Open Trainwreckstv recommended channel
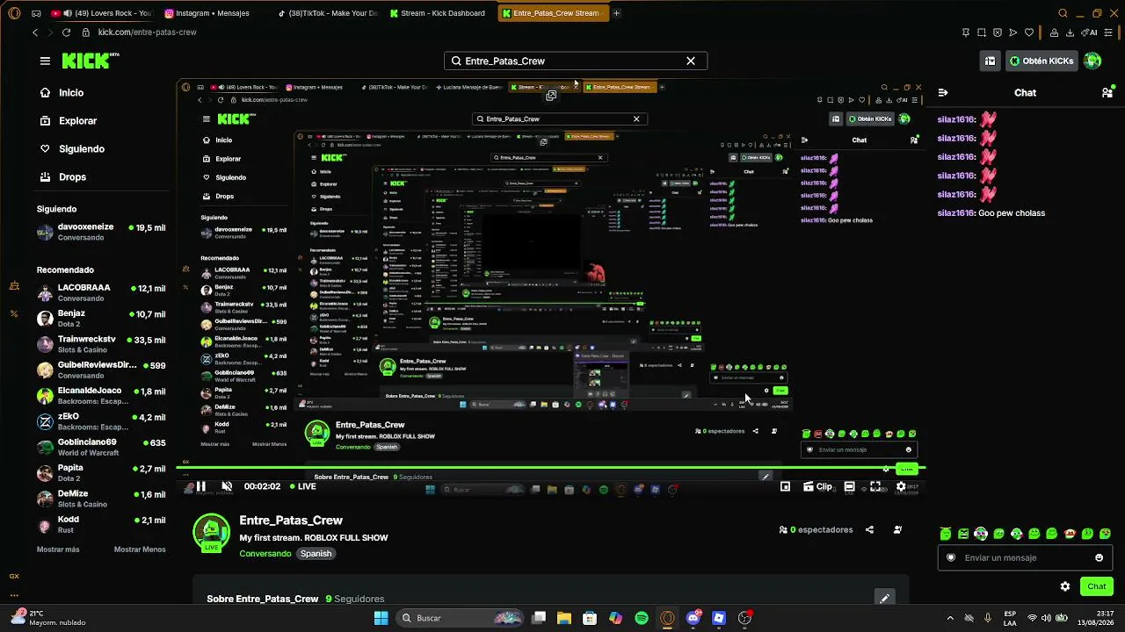 point(101,344)
